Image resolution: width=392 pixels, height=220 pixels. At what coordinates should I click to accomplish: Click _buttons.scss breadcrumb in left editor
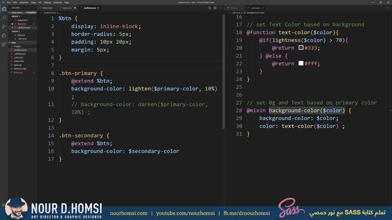click(x=50, y=12)
